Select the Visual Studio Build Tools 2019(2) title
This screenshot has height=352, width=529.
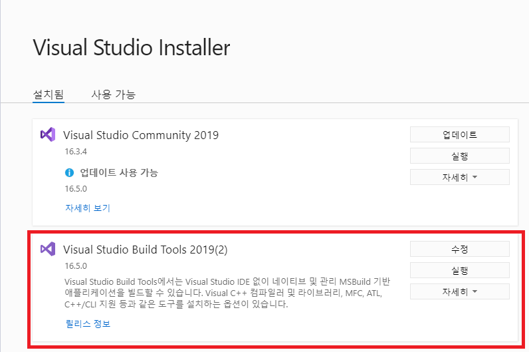[145, 250]
